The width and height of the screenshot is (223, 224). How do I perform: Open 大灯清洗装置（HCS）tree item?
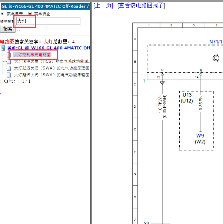point(52,61)
